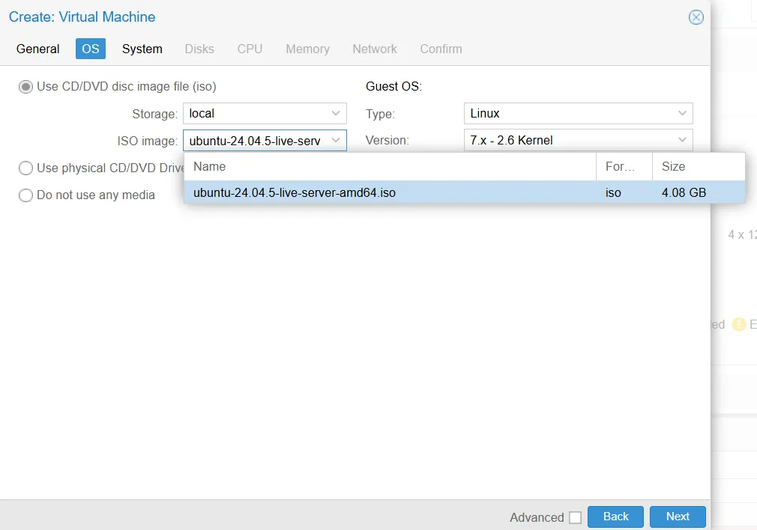Jump to the Confirm tab

441,49
